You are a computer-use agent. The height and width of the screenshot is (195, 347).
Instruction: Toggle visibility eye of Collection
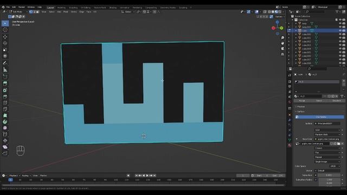(340, 20)
